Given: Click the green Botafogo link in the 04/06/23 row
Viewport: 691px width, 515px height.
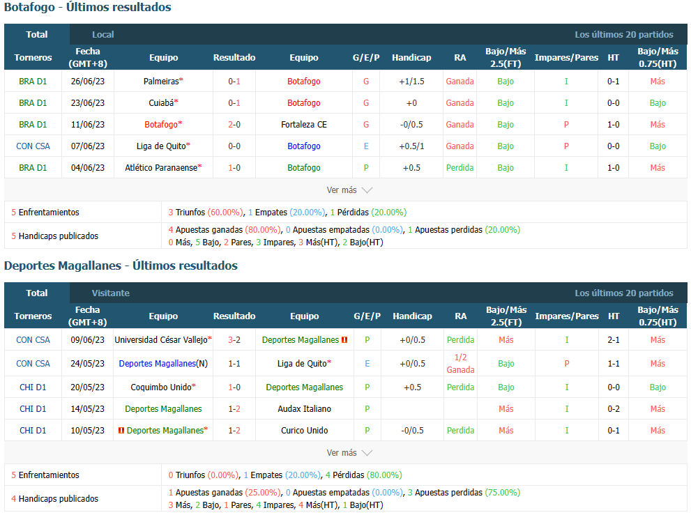Looking at the screenshot, I should [x=304, y=167].
